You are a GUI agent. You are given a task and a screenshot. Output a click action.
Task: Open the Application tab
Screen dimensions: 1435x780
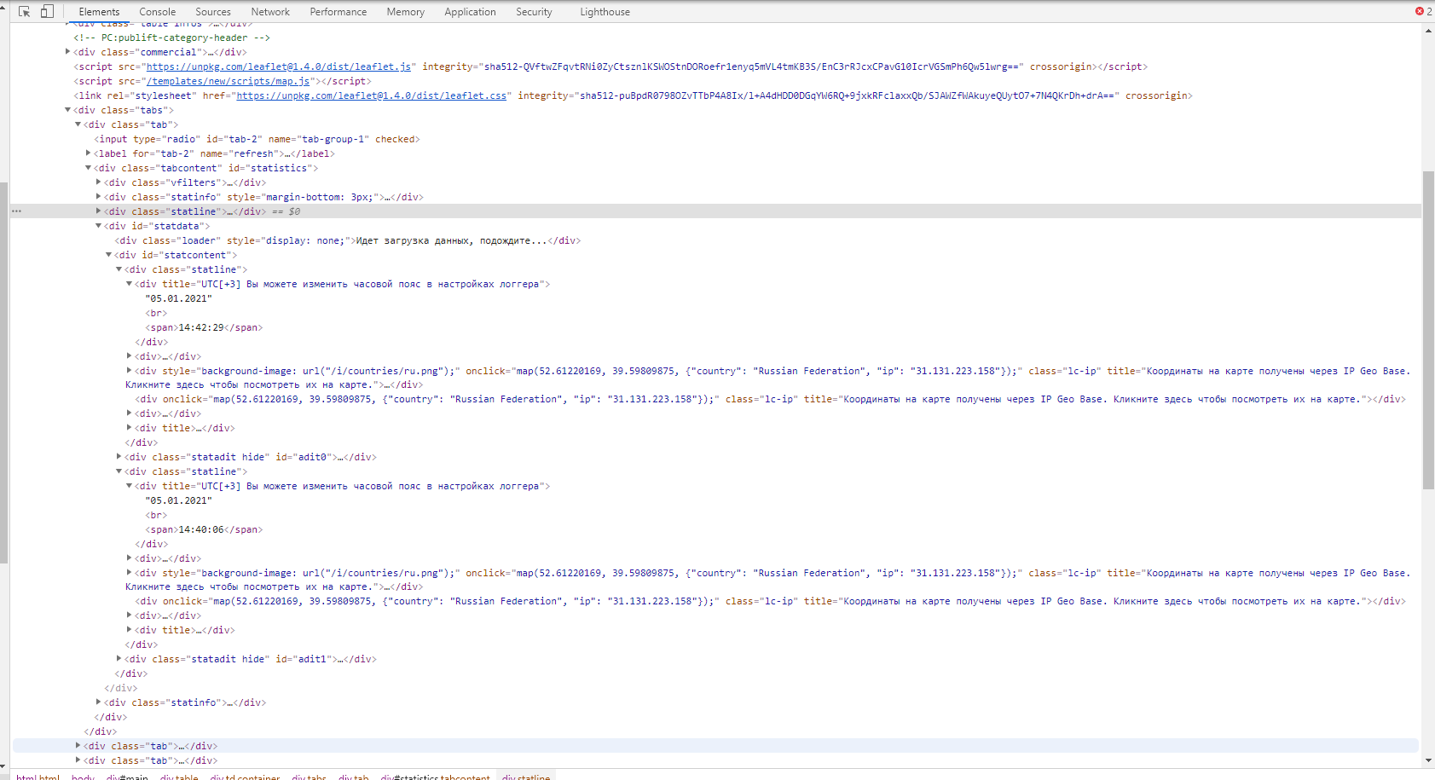pos(470,12)
